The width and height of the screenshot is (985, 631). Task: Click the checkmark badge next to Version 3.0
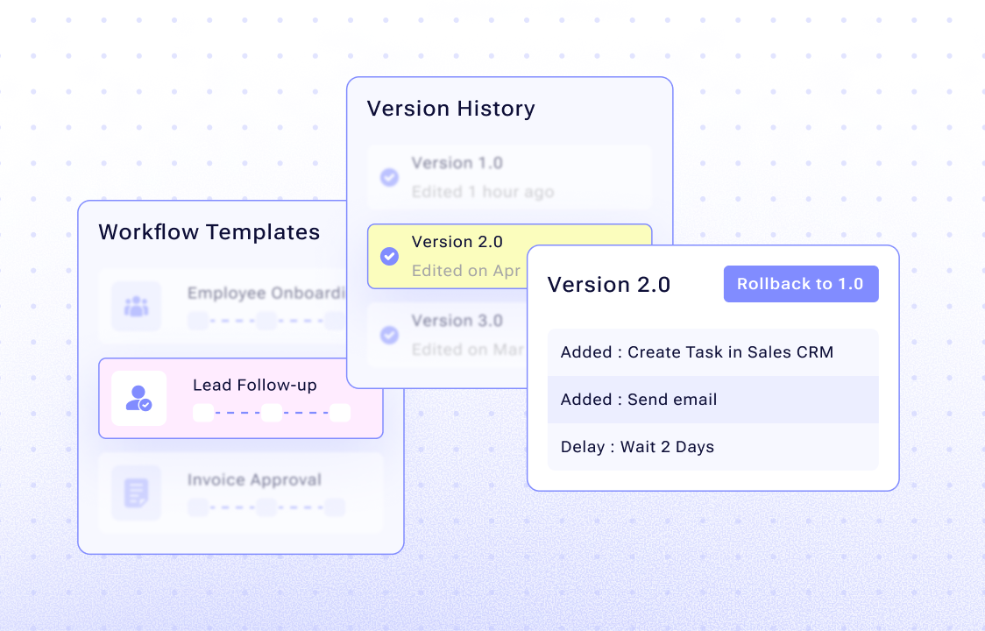click(389, 335)
